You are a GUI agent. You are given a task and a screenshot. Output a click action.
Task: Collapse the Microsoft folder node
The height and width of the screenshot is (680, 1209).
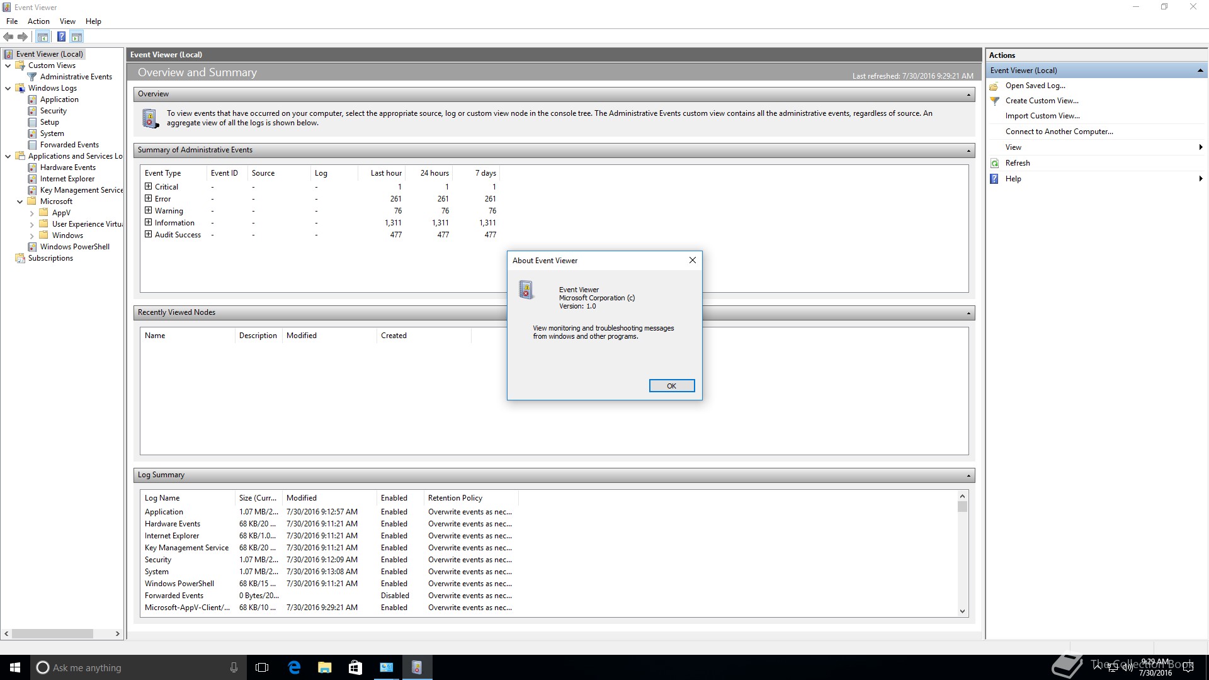pos(20,201)
